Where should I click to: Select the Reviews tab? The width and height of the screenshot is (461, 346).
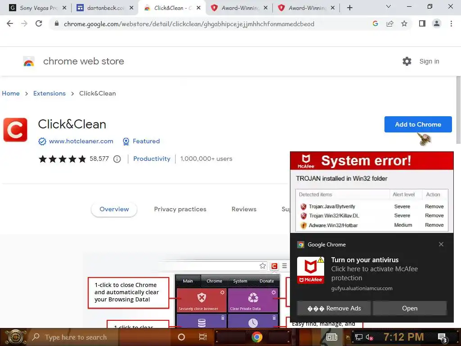click(x=244, y=209)
